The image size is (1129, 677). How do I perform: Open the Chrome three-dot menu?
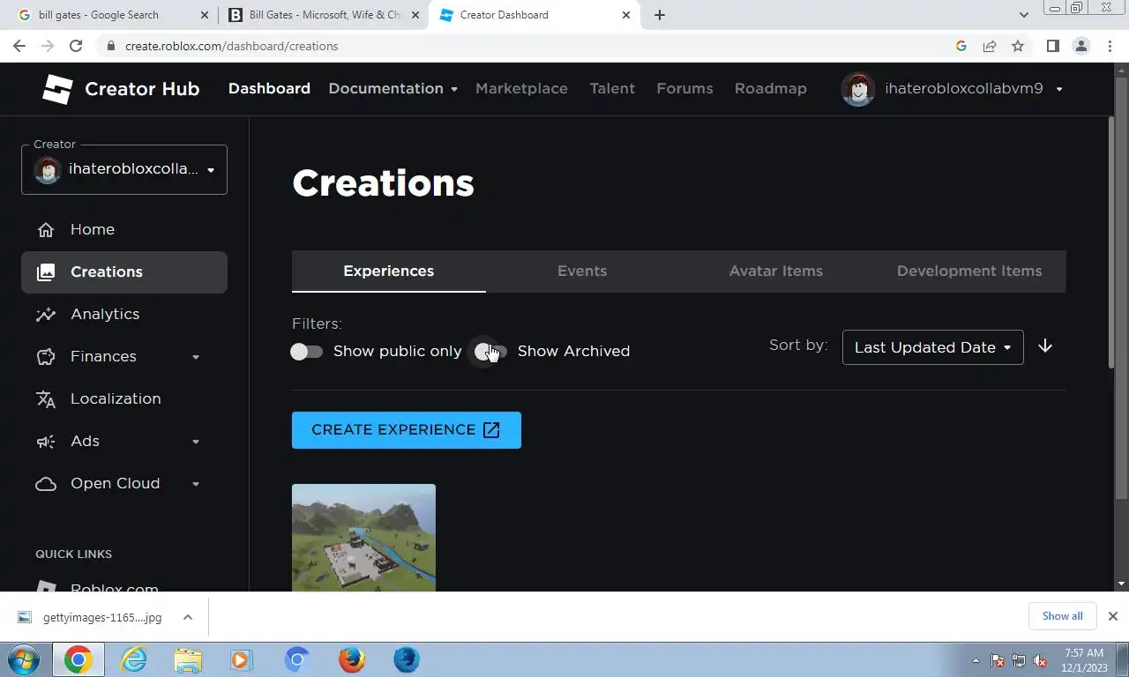click(x=1110, y=46)
